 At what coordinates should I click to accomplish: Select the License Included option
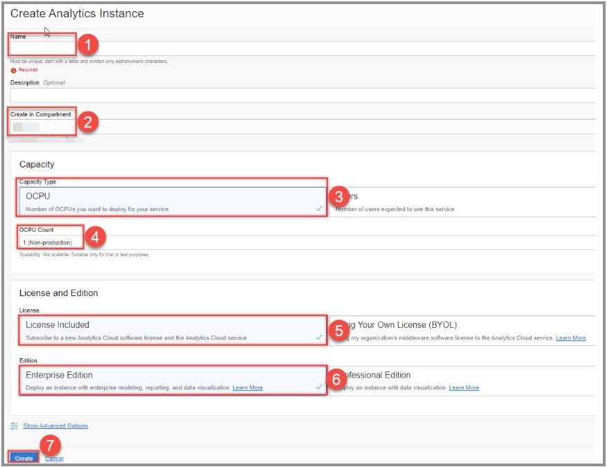pyautogui.click(x=172, y=330)
